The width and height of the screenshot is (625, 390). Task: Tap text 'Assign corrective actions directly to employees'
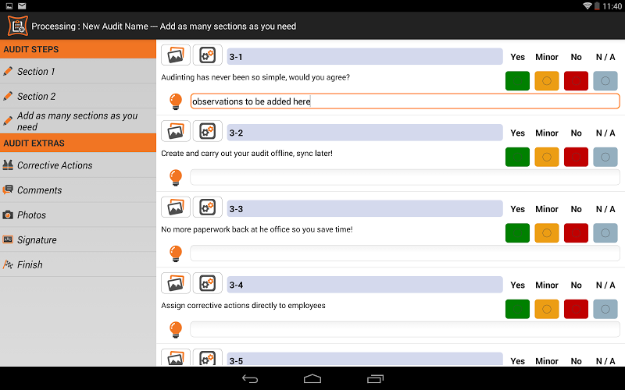pos(243,305)
